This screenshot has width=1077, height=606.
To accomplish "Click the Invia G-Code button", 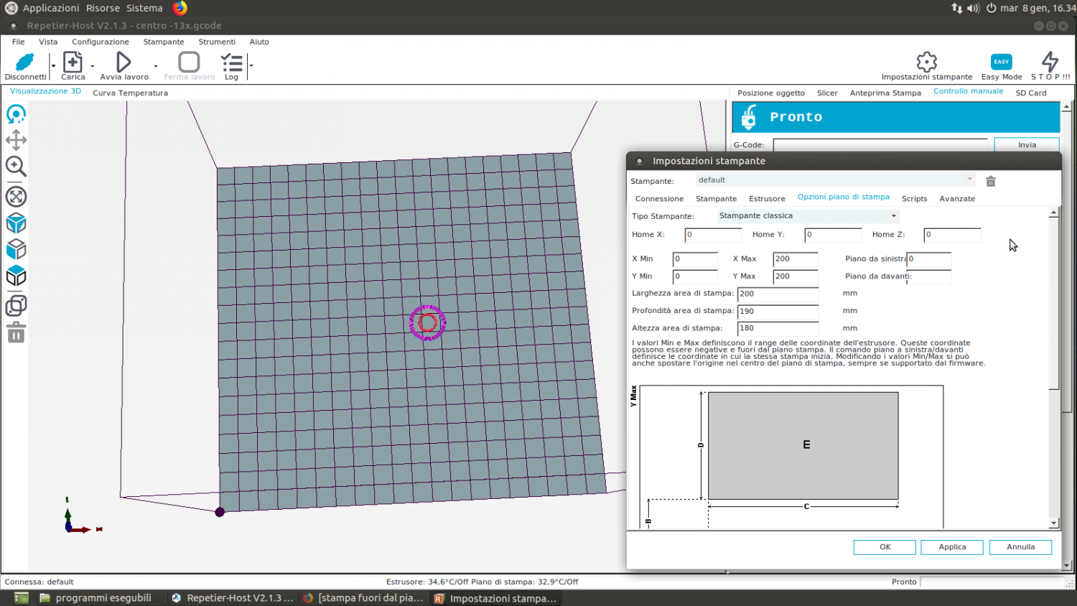I will pyautogui.click(x=1027, y=145).
